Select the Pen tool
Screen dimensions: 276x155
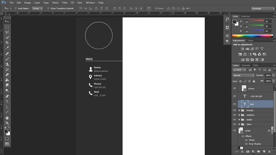click(7, 96)
